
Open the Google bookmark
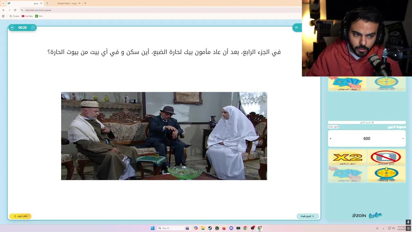point(14,16)
